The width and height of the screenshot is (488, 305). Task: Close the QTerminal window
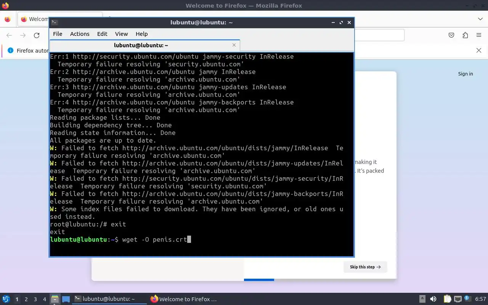[x=349, y=22]
